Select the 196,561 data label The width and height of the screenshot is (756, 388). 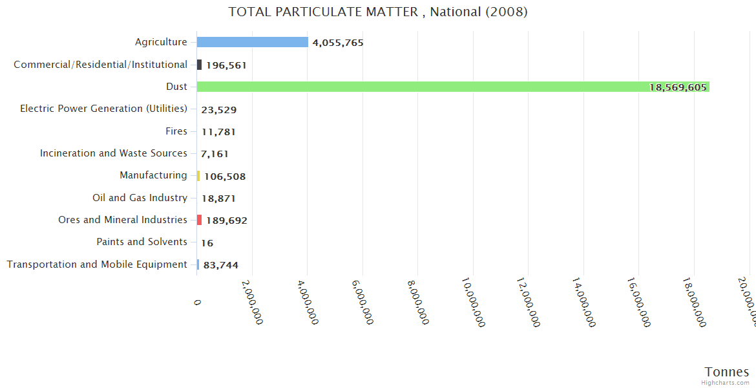[x=226, y=65]
